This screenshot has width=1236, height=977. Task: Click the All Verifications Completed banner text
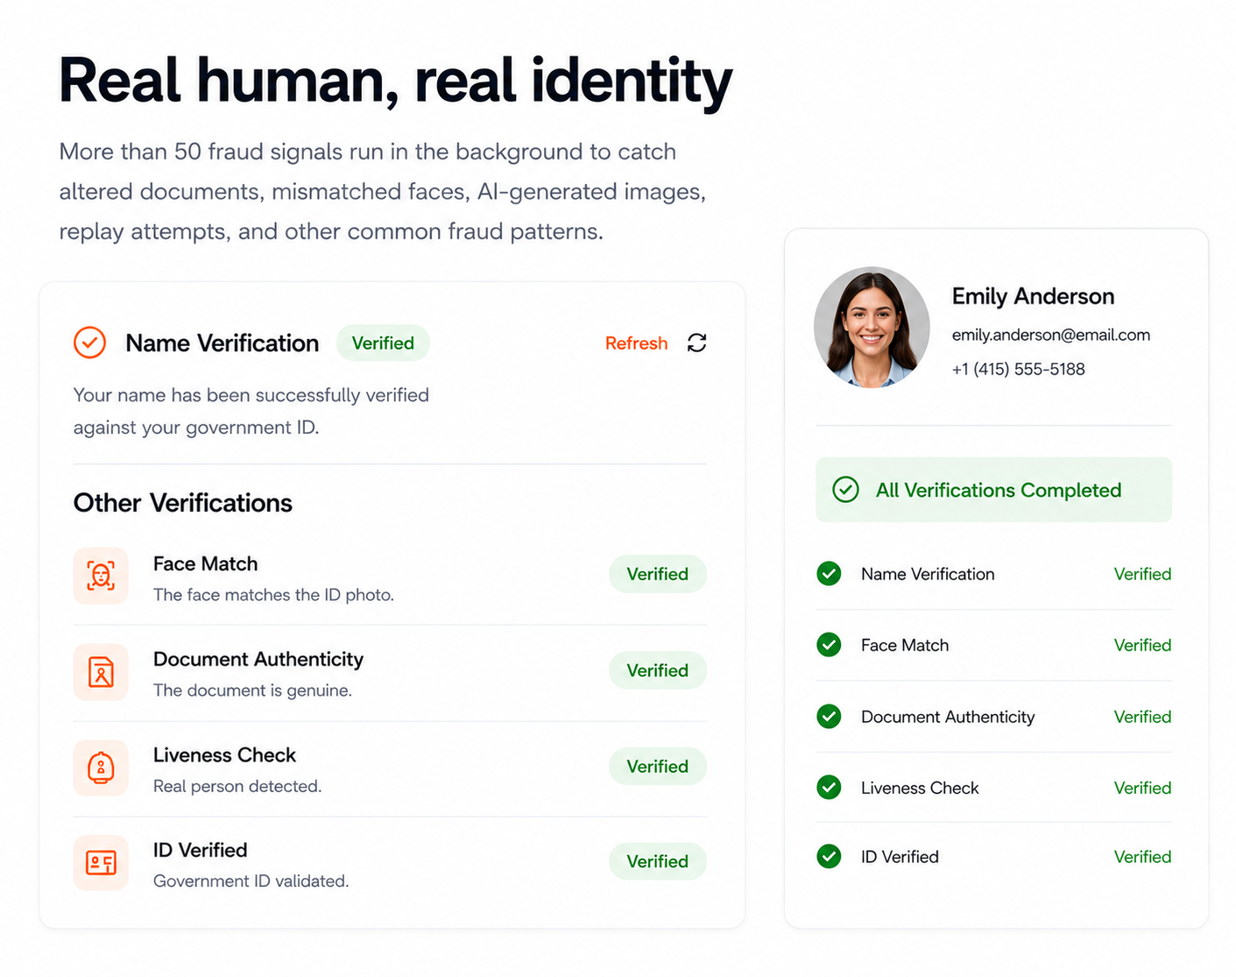999,490
